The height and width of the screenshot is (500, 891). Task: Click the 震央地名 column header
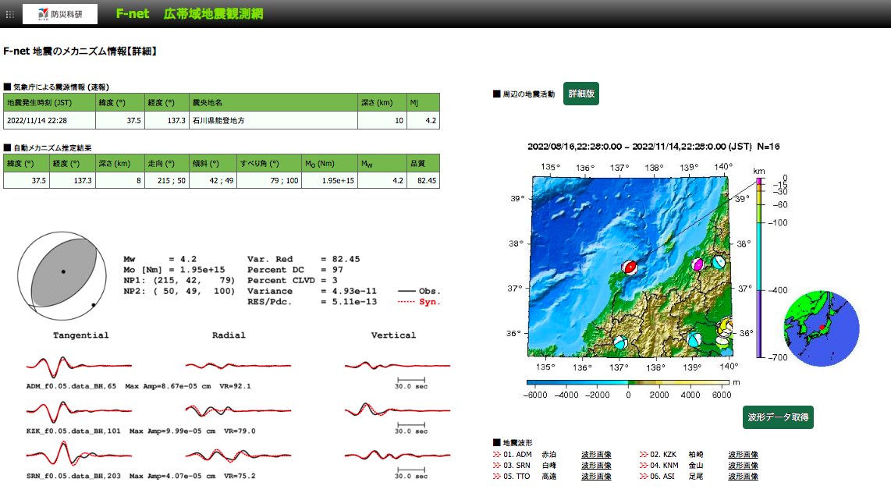click(273, 103)
